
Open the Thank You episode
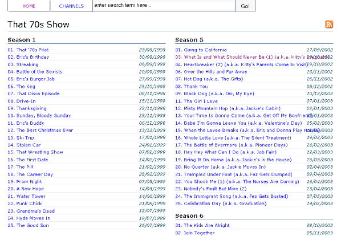[192, 87]
